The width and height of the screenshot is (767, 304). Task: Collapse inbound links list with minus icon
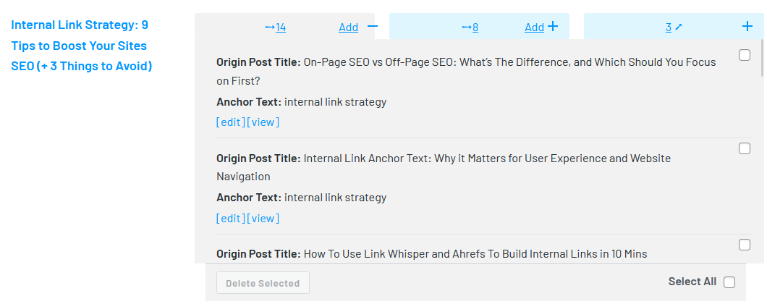pyautogui.click(x=373, y=27)
